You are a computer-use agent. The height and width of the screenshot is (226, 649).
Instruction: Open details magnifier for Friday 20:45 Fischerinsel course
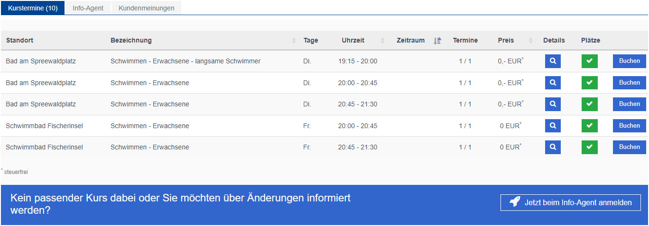[x=553, y=147]
